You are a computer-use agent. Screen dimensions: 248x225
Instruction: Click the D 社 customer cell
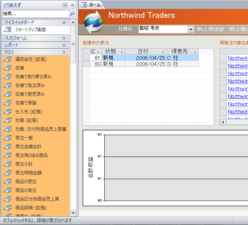182,64
